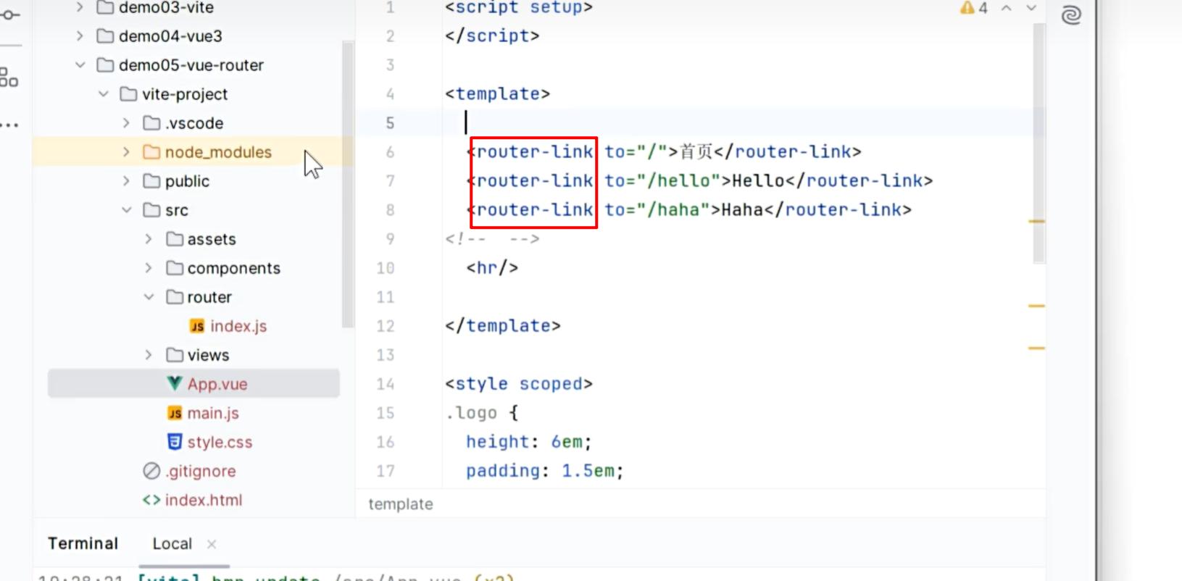Image resolution: width=1182 pixels, height=581 pixels.
Task: Jump to the bottom warning stripe marker
Action: coord(1037,348)
